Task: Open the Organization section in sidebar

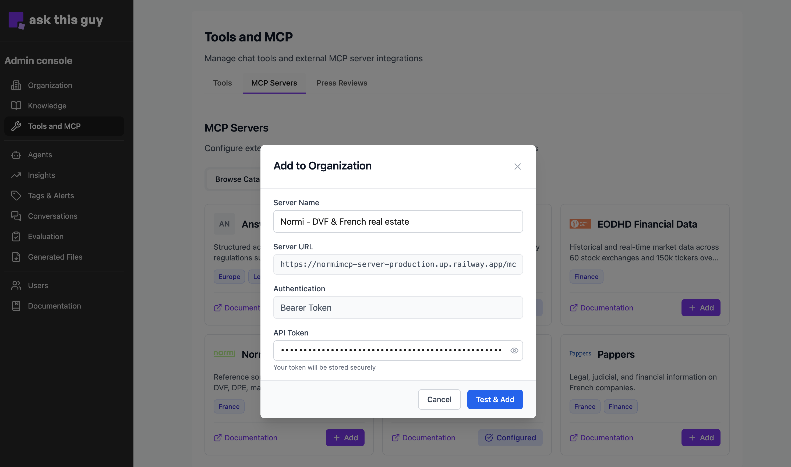Action: pos(50,85)
